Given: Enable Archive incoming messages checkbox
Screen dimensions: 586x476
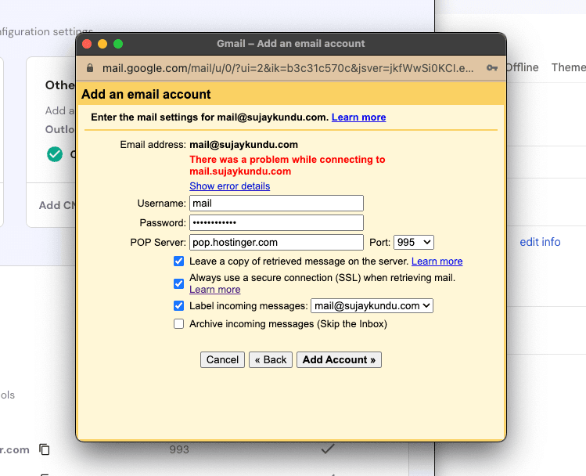Looking at the screenshot, I should (x=178, y=323).
